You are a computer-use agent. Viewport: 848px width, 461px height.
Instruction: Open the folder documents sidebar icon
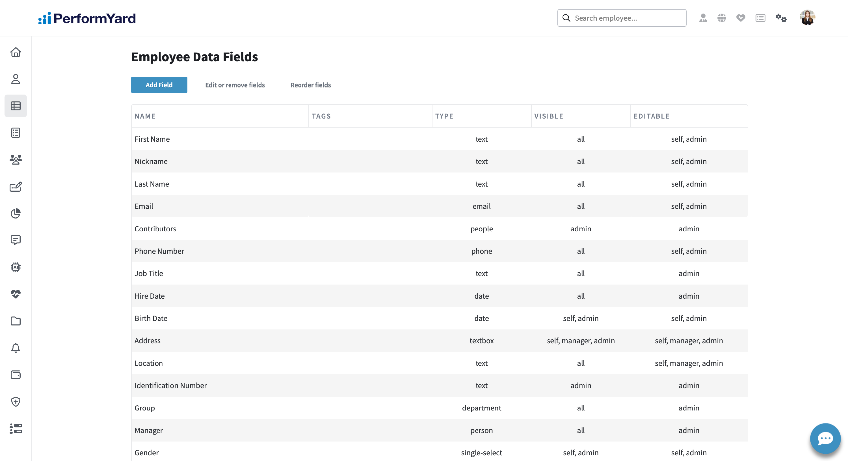tap(16, 321)
